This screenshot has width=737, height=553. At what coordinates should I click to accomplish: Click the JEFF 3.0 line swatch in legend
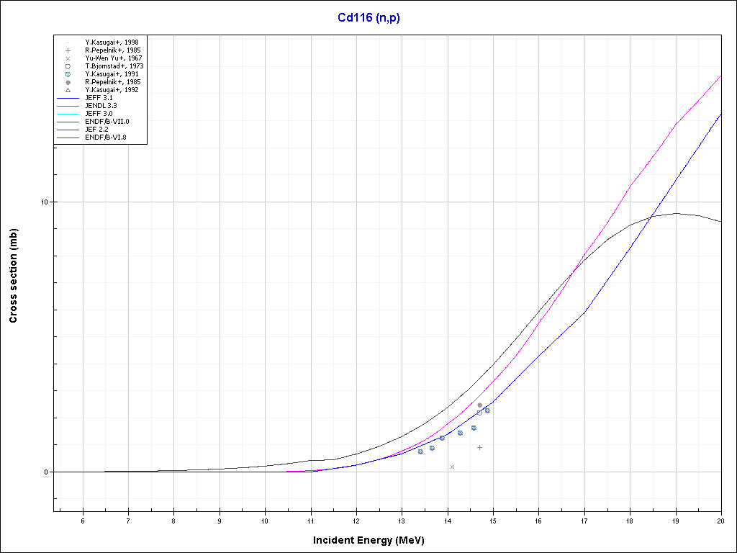click(67, 114)
